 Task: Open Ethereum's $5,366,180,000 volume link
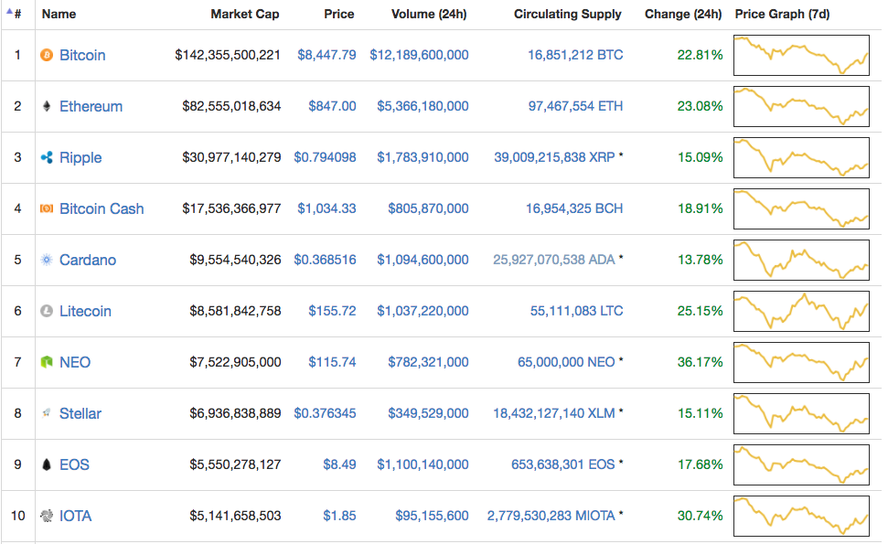423,107
